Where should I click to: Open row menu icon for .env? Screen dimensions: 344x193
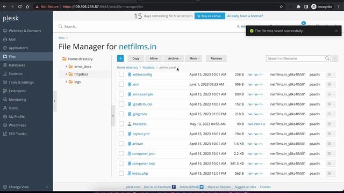pyautogui.click(x=331, y=84)
